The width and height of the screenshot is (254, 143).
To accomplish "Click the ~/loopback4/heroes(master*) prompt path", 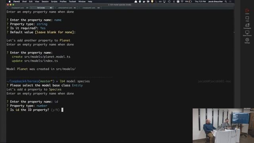I will point(31,81).
